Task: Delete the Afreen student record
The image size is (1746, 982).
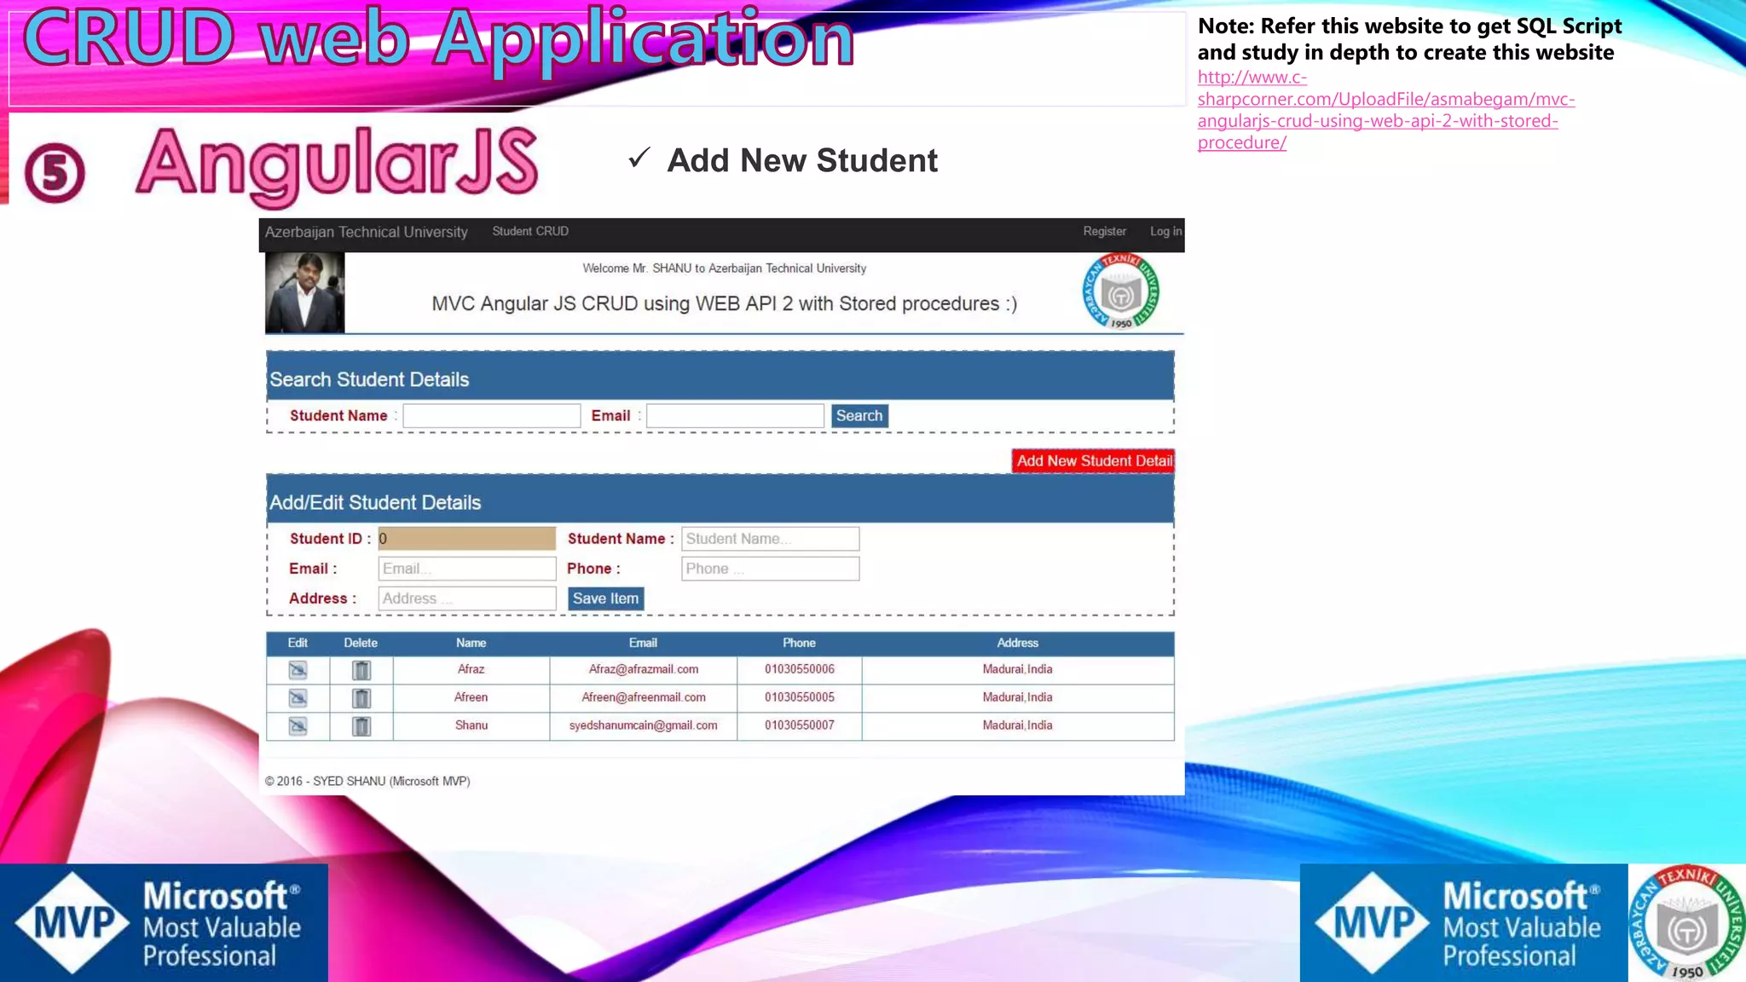Action: tap(361, 698)
